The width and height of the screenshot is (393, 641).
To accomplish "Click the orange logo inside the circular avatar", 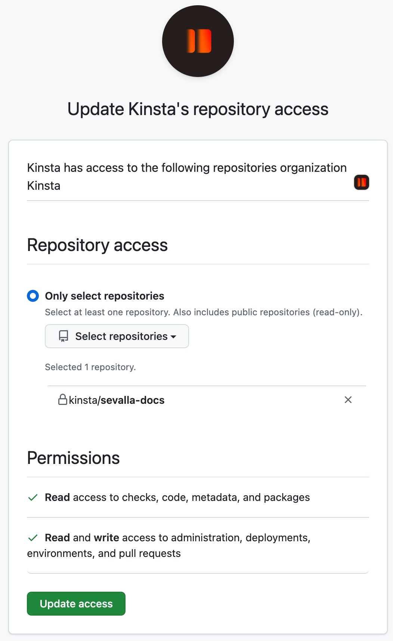I will click(x=199, y=41).
